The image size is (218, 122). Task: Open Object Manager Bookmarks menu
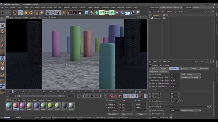[x=183, y=12]
